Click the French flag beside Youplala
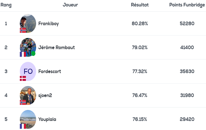The image size is (206, 130). click(x=23, y=126)
